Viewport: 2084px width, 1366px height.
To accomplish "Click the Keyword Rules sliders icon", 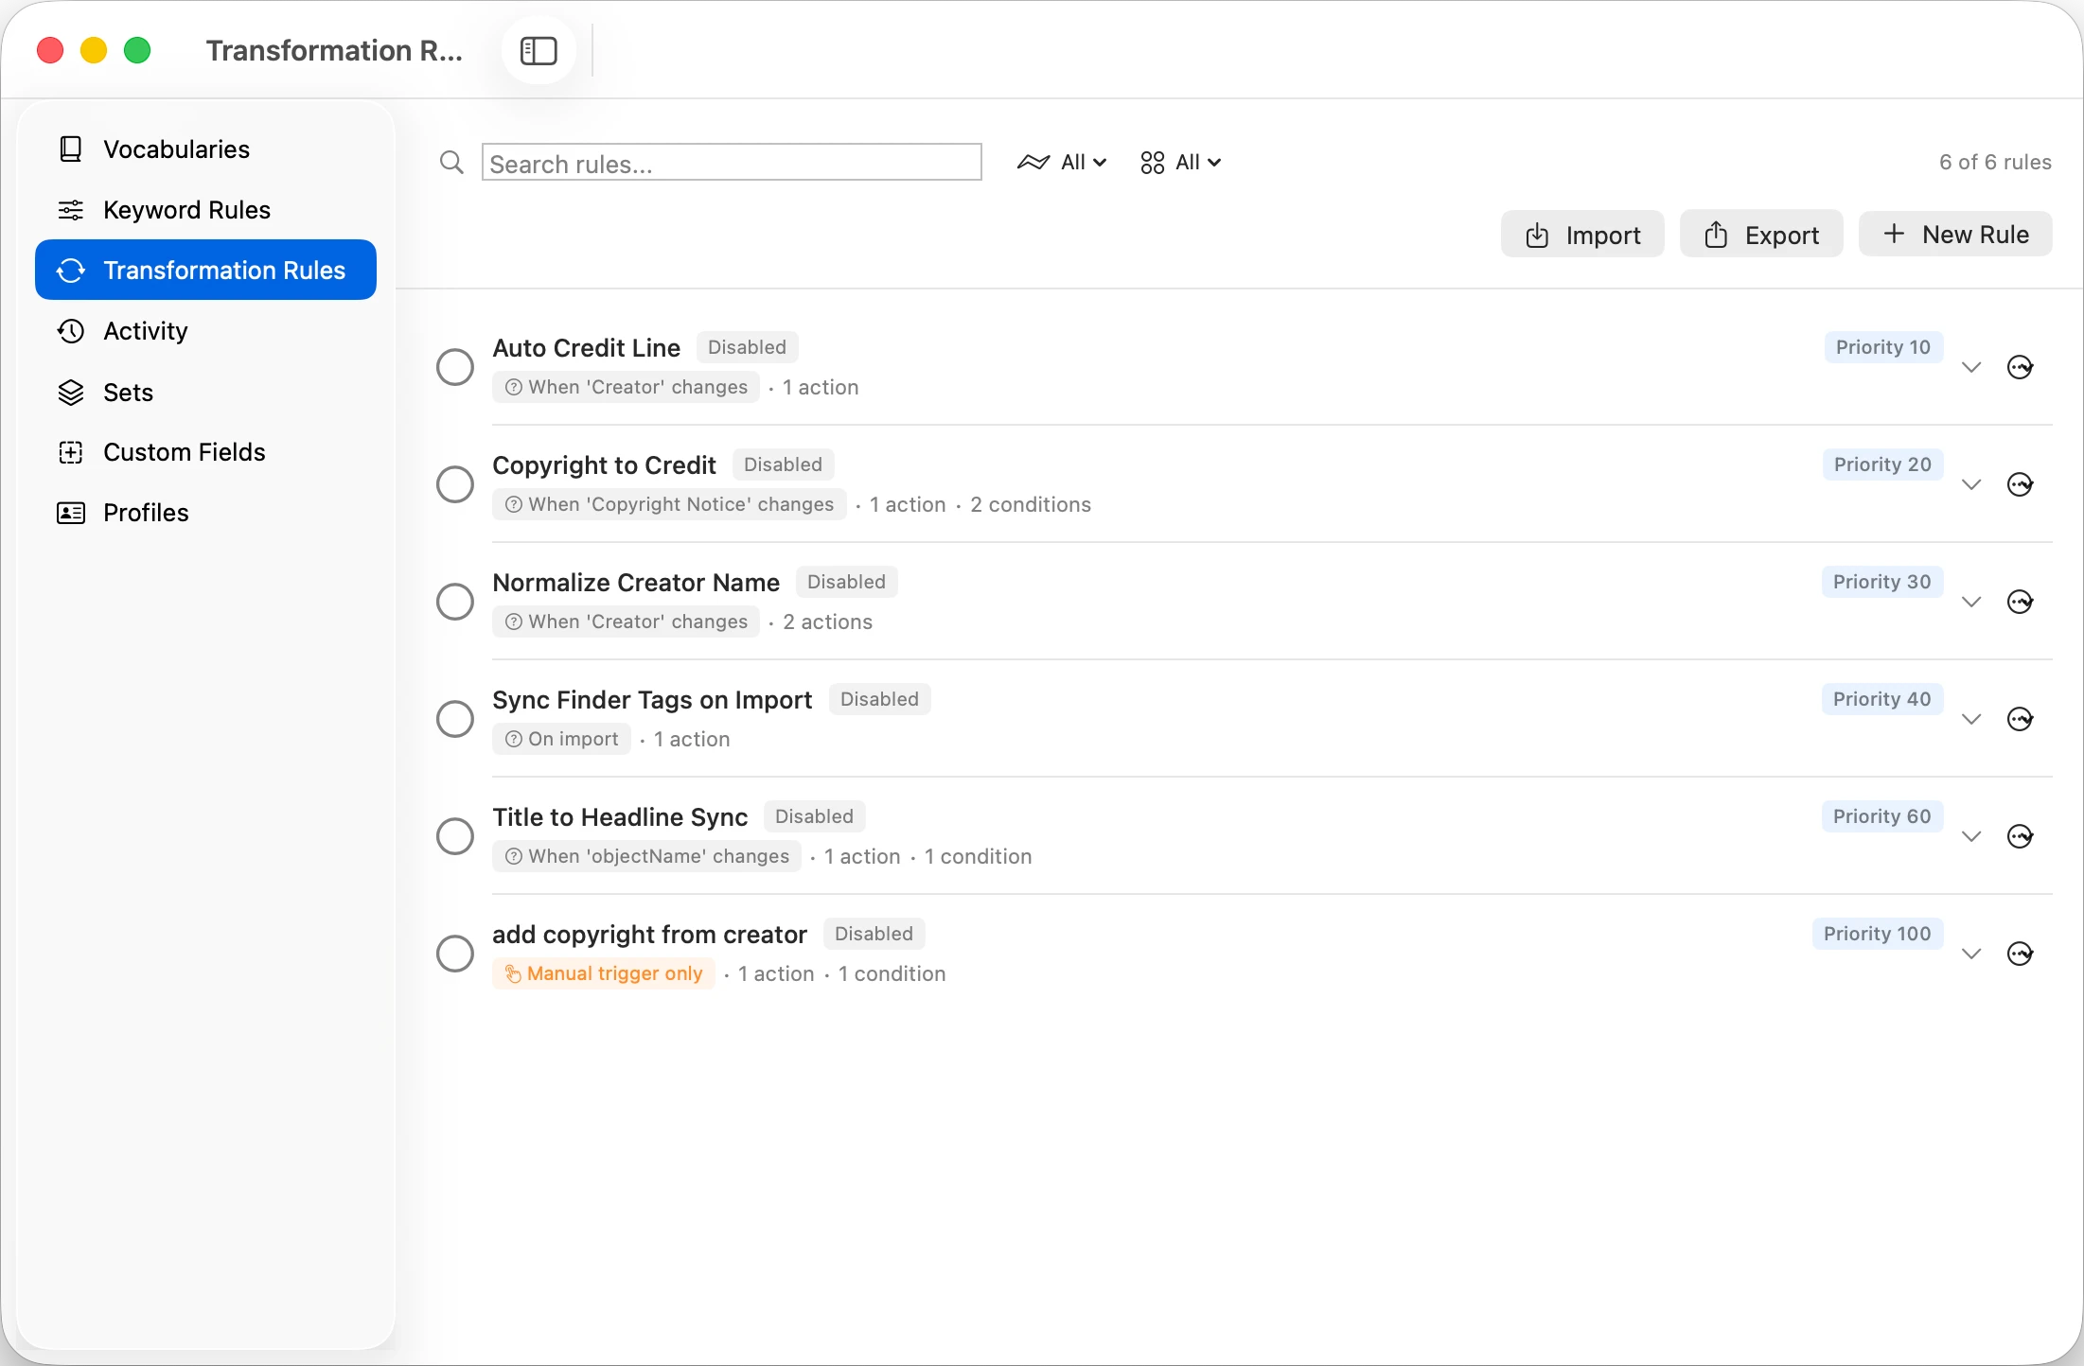I will [x=71, y=209].
